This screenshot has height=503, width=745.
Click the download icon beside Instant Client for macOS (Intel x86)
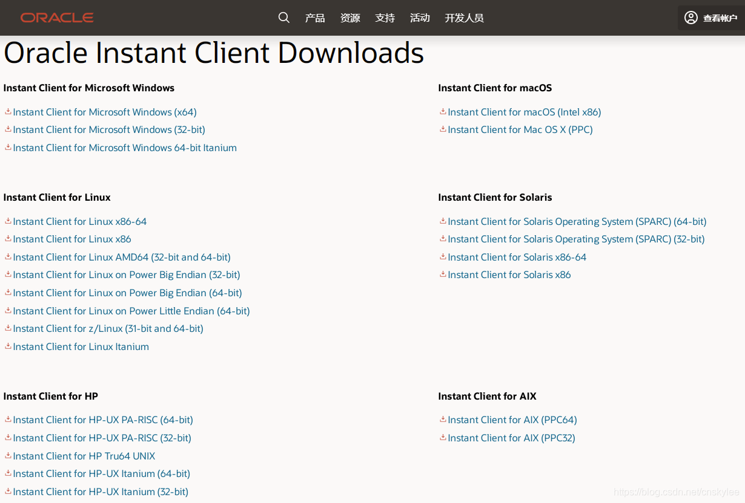pyautogui.click(x=443, y=112)
